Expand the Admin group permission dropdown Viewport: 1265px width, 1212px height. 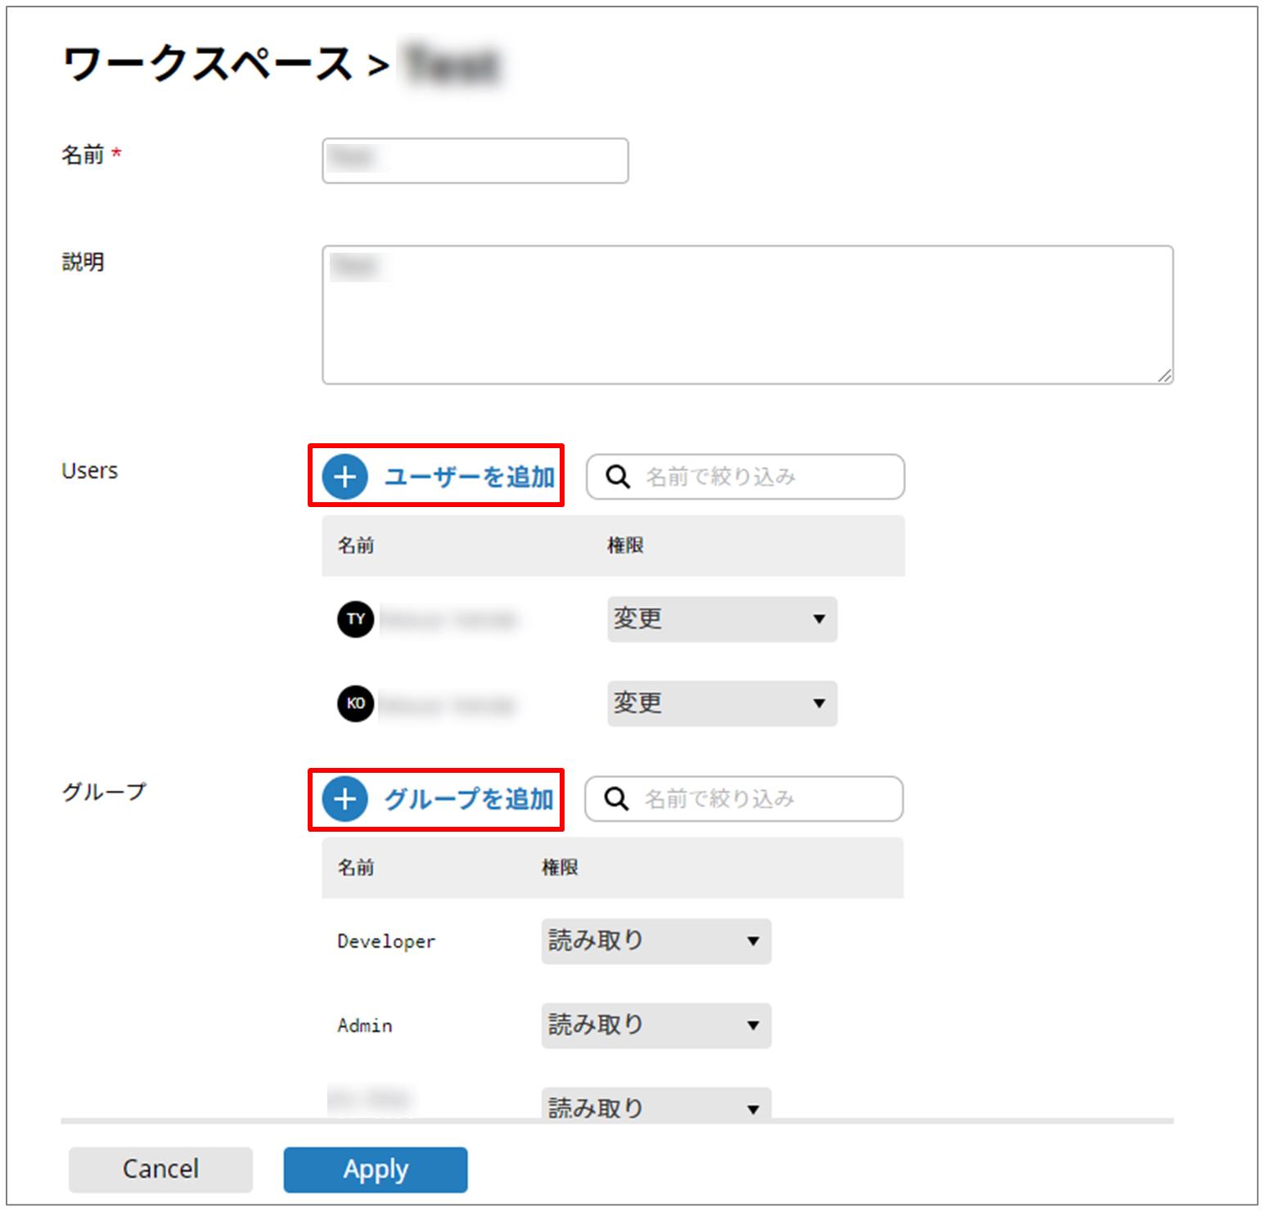coord(655,1026)
